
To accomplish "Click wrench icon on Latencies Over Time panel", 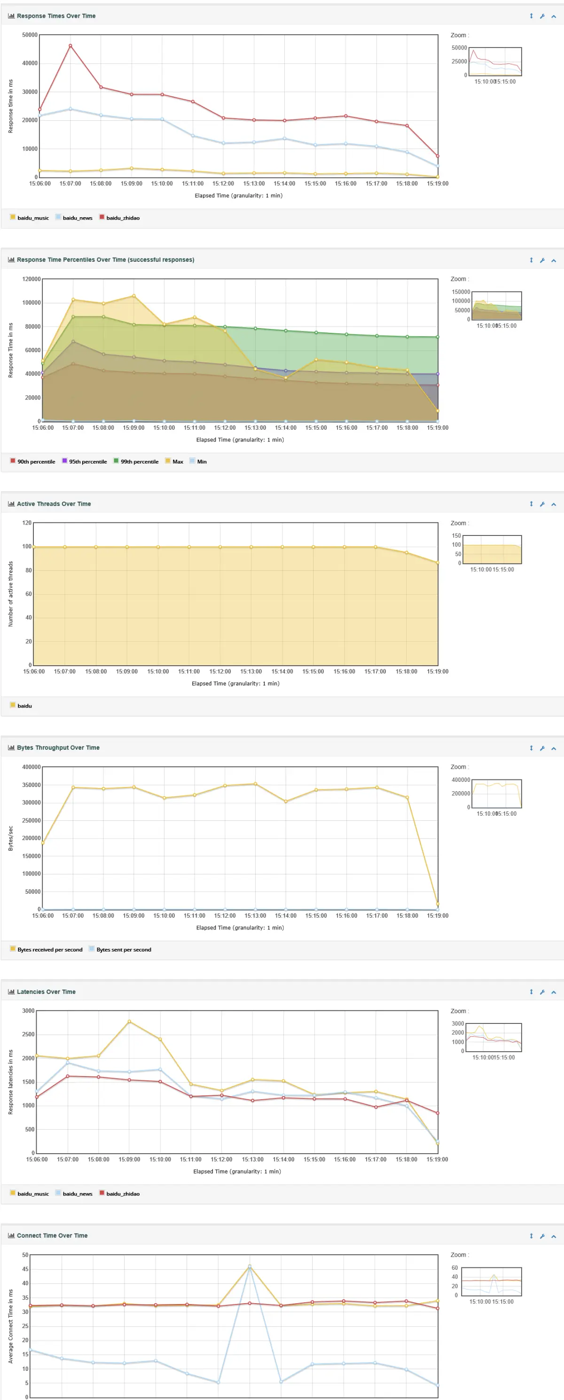I will click(x=542, y=992).
